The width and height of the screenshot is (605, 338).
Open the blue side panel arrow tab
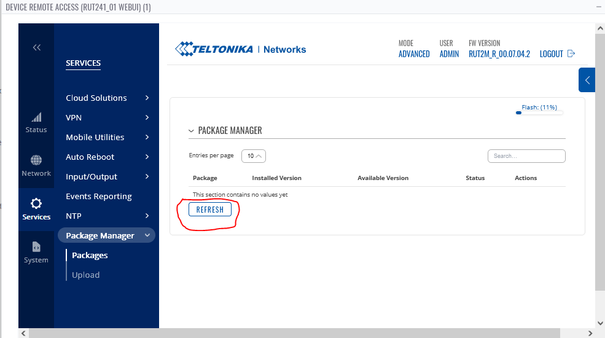pyautogui.click(x=587, y=80)
